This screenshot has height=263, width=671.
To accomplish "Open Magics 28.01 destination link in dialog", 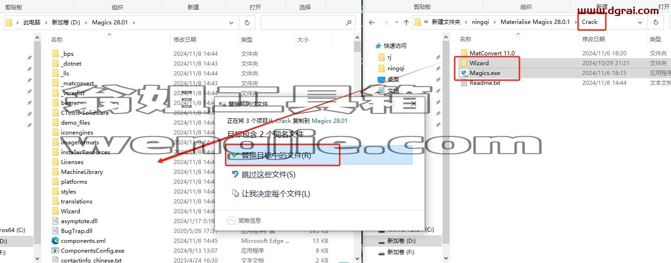I will pyautogui.click(x=329, y=120).
